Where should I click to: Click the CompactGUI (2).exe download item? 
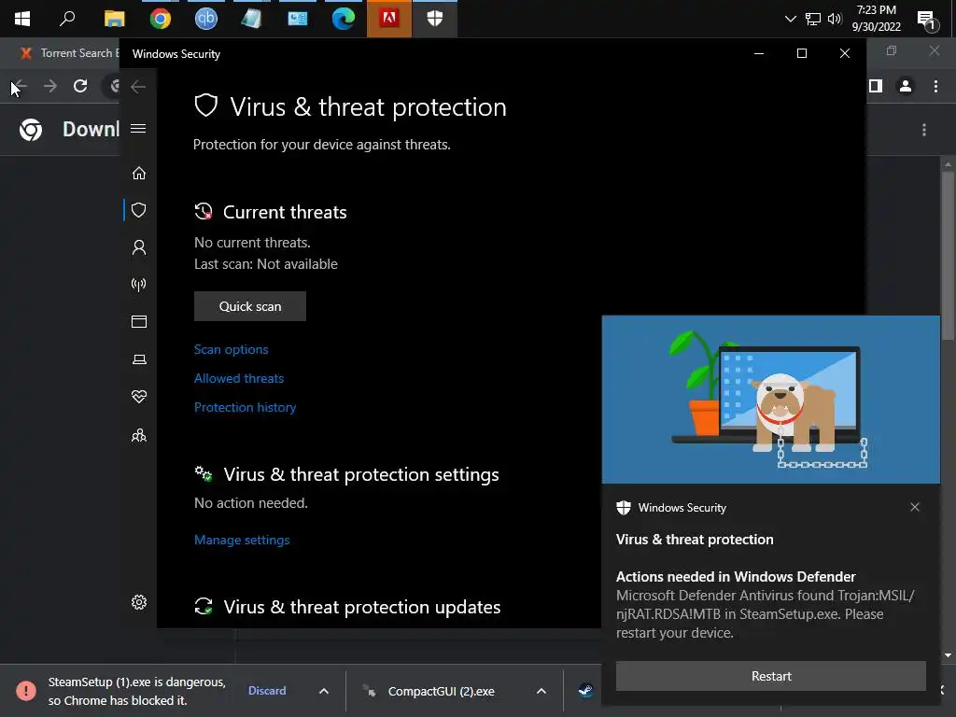[x=442, y=692]
